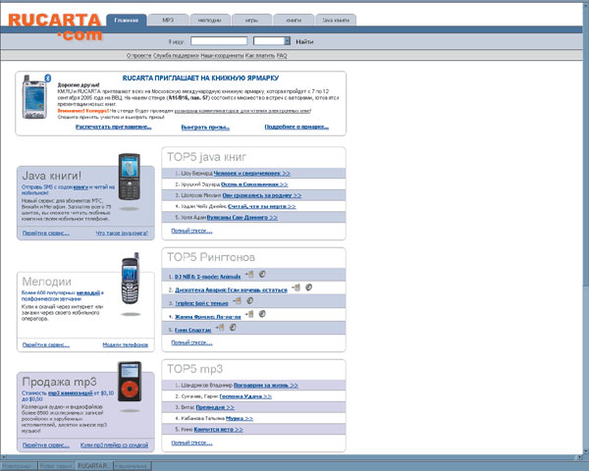Click Что такое java книга link
This screenshot has height=471, width=589.
122,234
